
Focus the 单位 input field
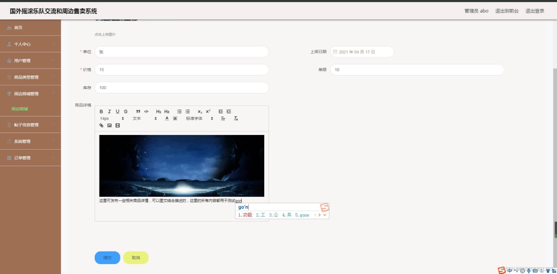pyautogui.click(x=182, y=52)
